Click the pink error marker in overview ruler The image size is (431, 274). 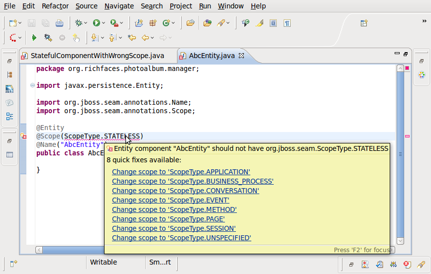[x=407, y=136]
